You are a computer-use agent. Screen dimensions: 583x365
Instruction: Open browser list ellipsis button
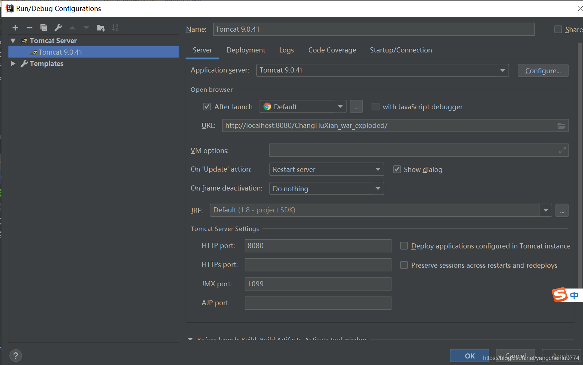(x=356, y=107)
